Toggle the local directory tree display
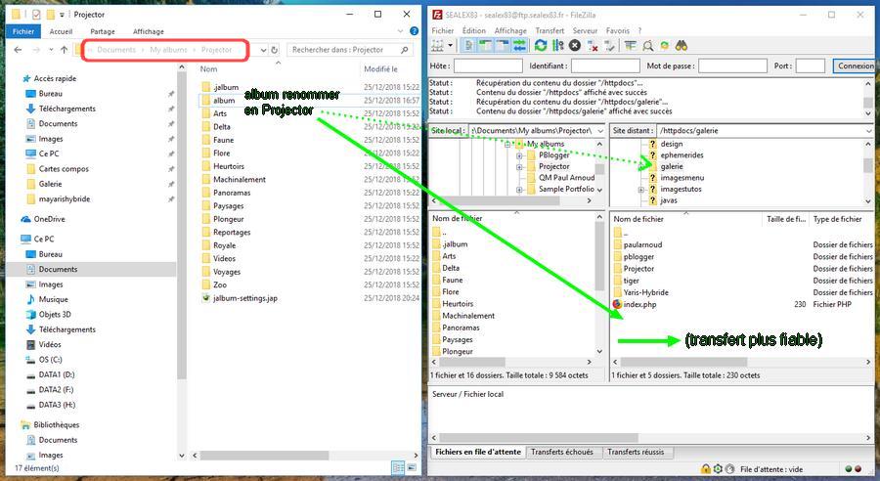This screenshot has width=880, height=481. click(x=485, y=46)
